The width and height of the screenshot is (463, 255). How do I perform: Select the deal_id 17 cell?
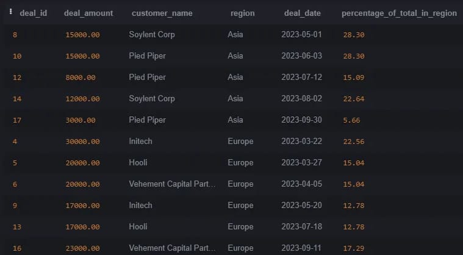17,120
